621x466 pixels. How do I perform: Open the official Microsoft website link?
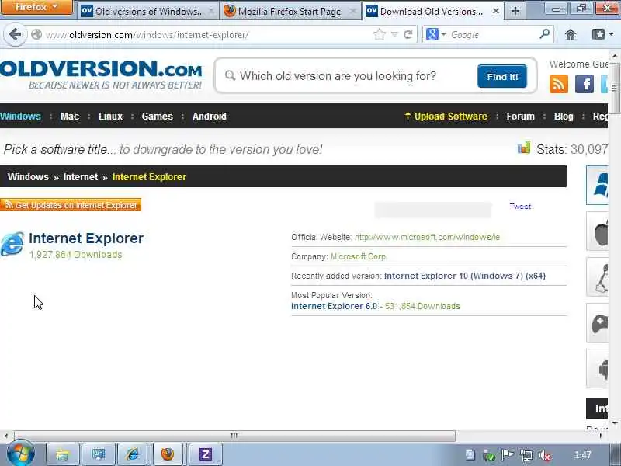(x=427, y=237)
